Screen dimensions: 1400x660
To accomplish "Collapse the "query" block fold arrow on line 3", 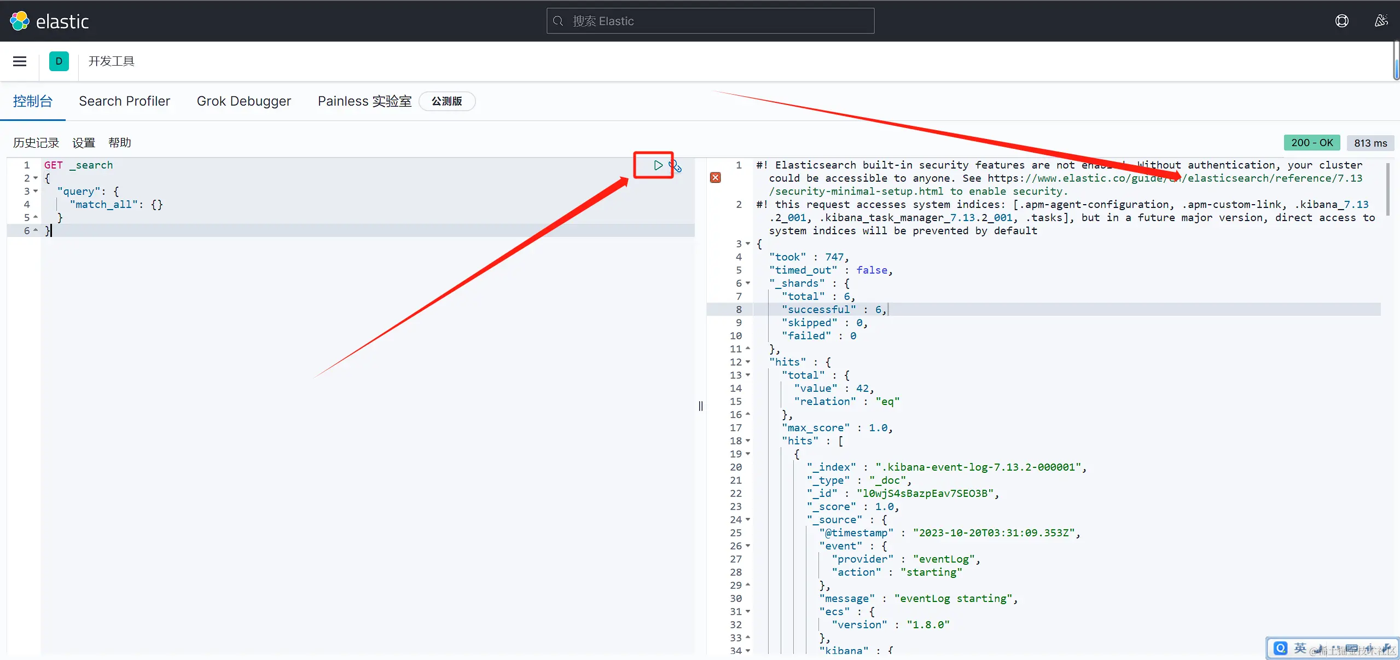I will coord(36,191).
